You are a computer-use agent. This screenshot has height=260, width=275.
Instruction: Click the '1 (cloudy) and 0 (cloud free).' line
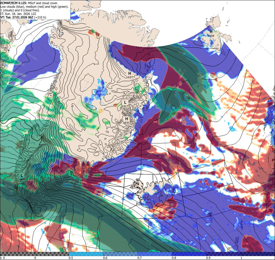tap(20, 10)
